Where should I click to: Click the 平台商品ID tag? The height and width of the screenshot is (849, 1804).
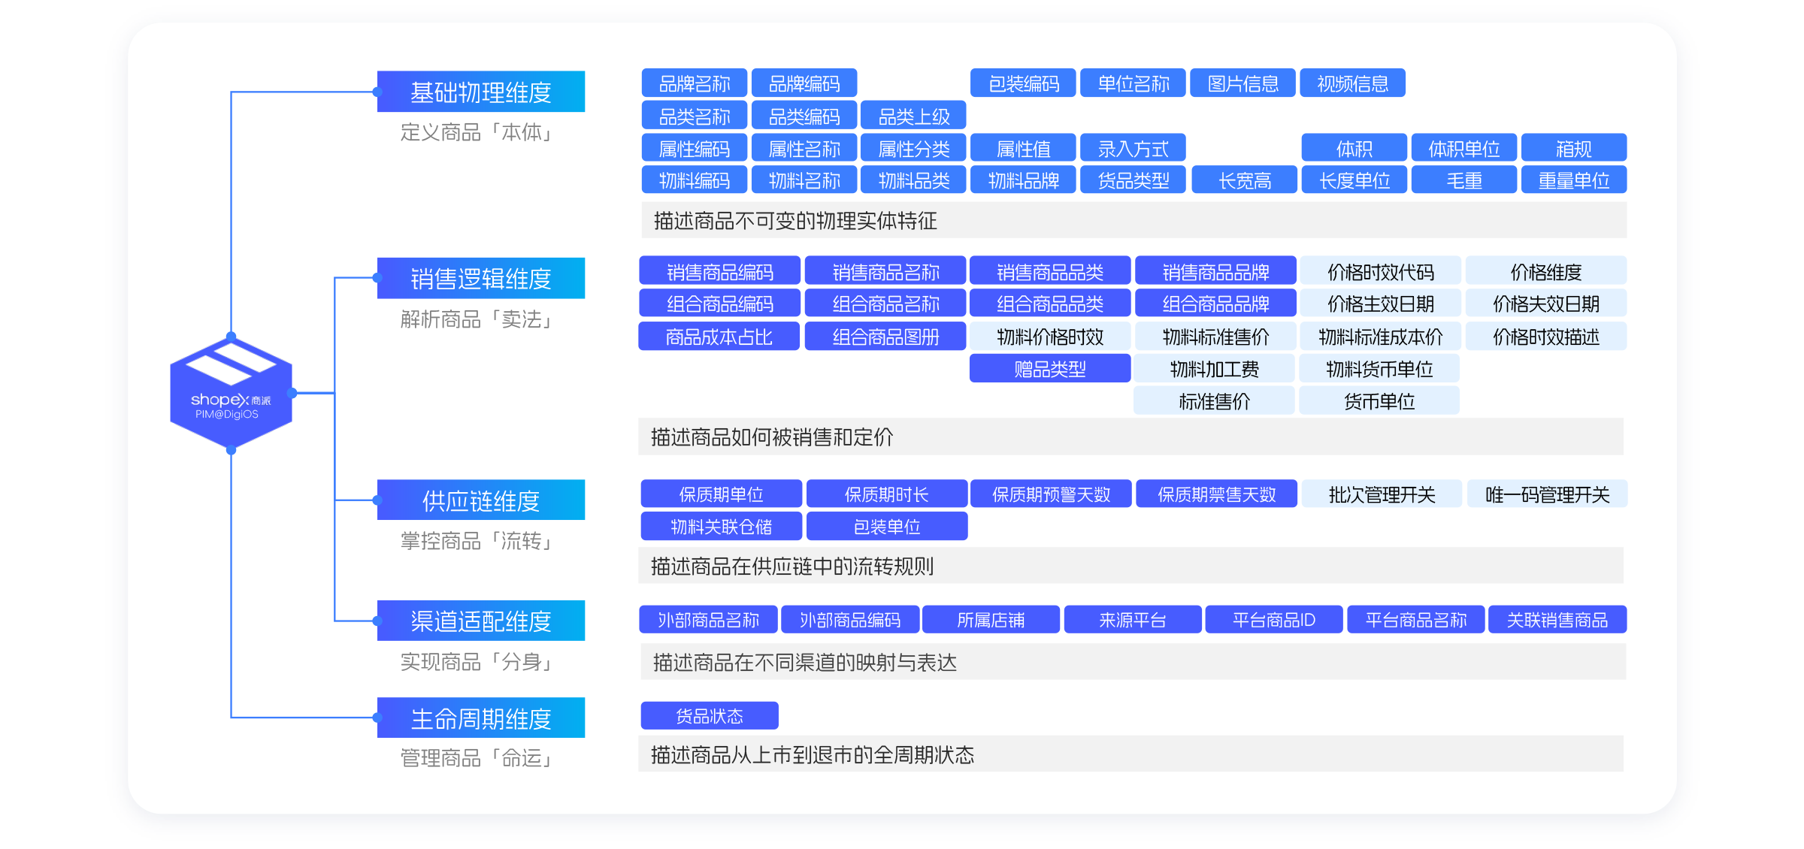[x=1274, y=619]
